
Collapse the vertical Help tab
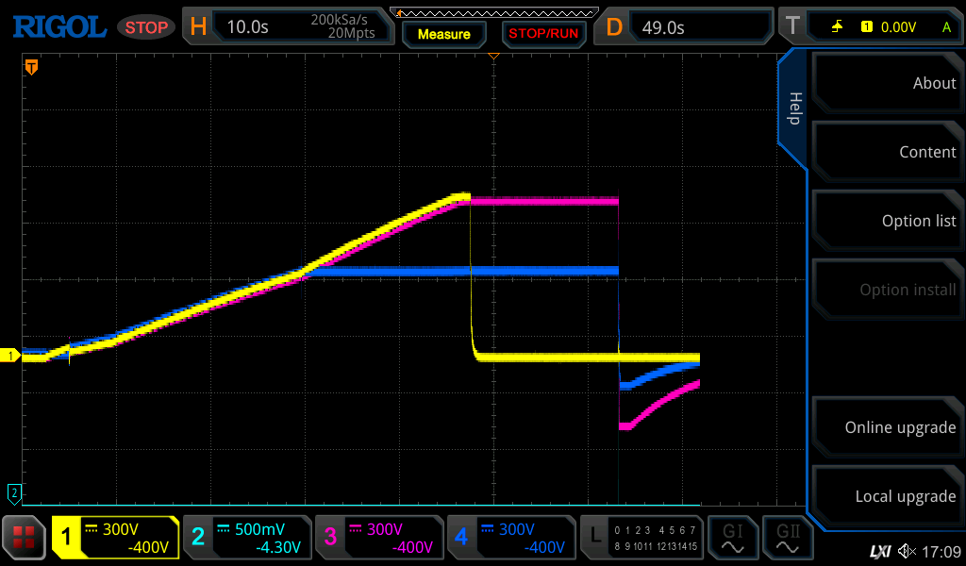(792, 108)
